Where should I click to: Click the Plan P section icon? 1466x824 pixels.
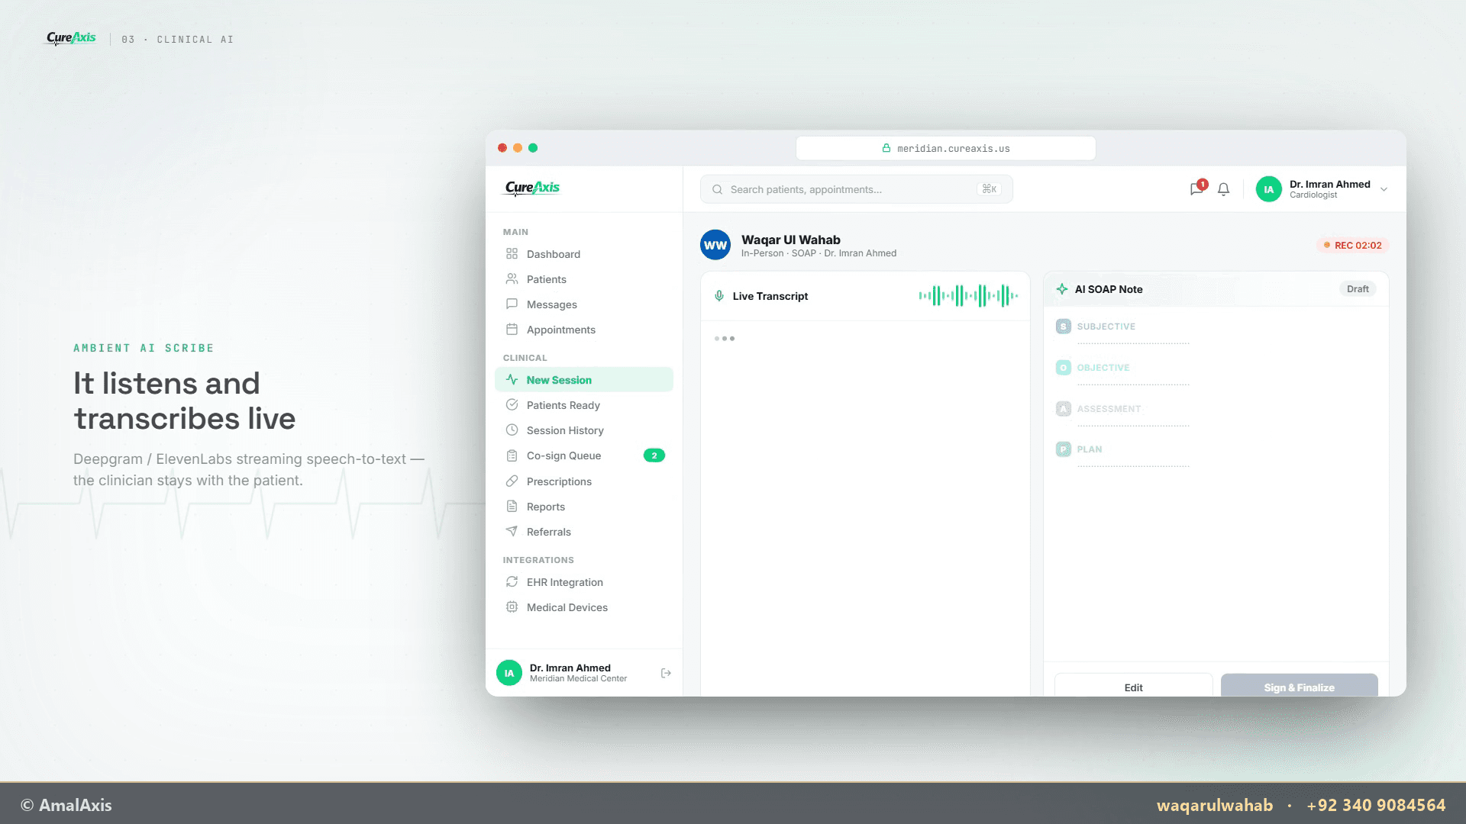1064,449
